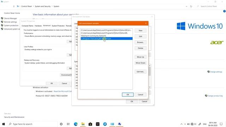
Task: Click the Change settings link
Action: 216,72
